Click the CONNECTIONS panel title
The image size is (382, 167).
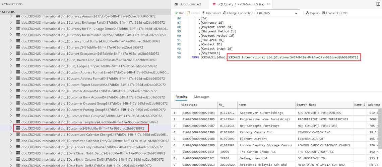(x=12, y=4)
